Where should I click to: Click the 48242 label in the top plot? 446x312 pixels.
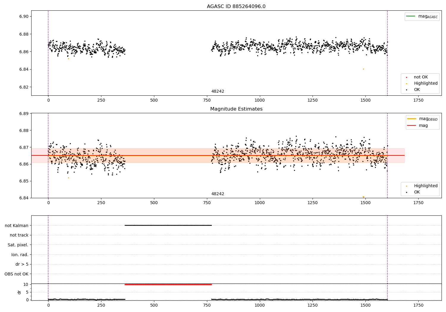[218, 92]
